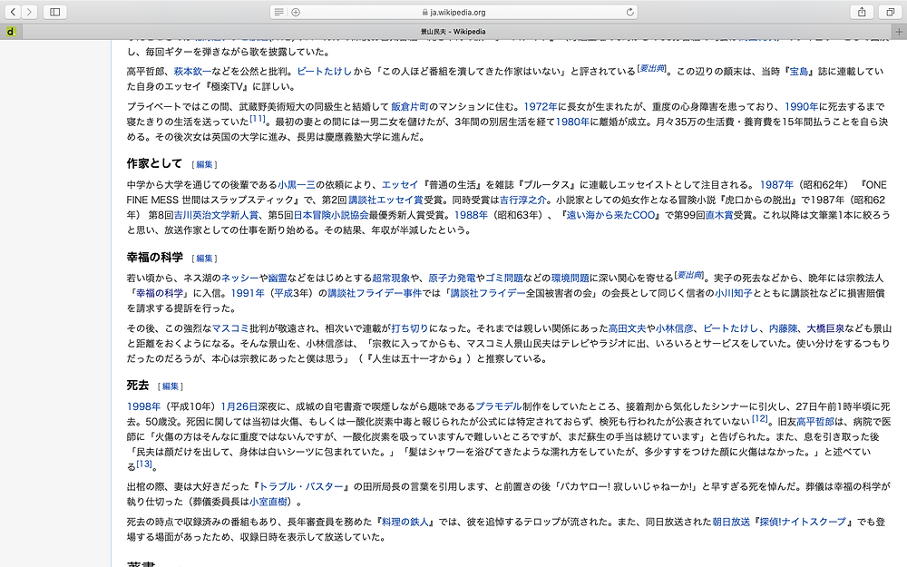Open the 幽霊 link
This screenshot has width=907, height=567.
(278, 279)
